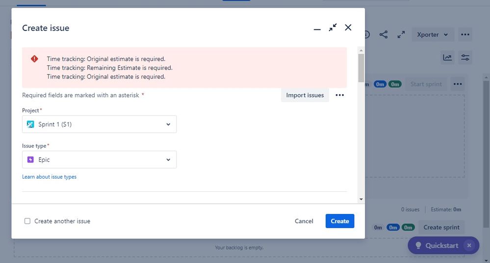Cancel the issue creation
This screenshot has height=263, width=490.
(304, 221)
